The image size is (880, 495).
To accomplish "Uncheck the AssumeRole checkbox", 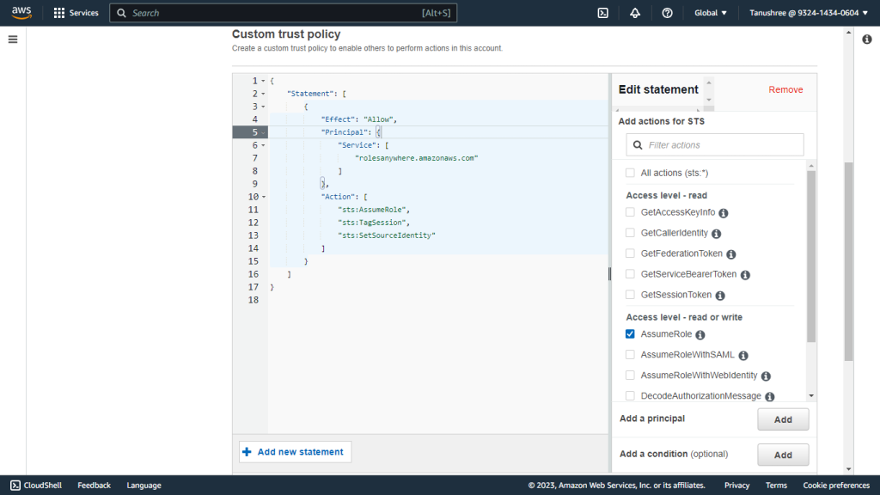I will coord(630,334).
